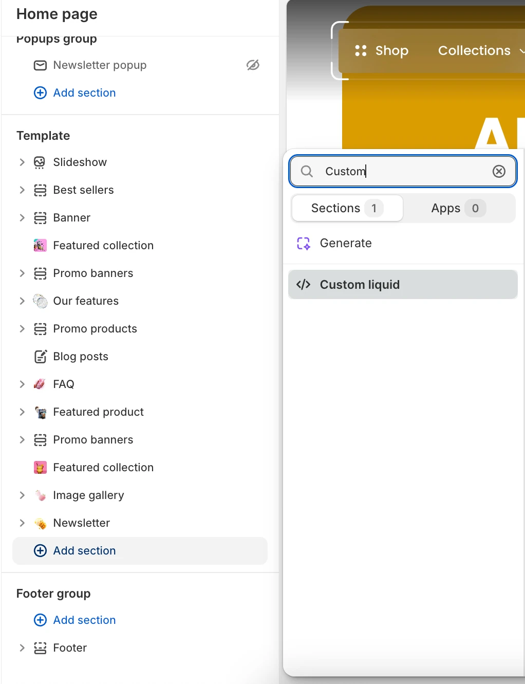Expand the Image gallery section

coord(22,495)
